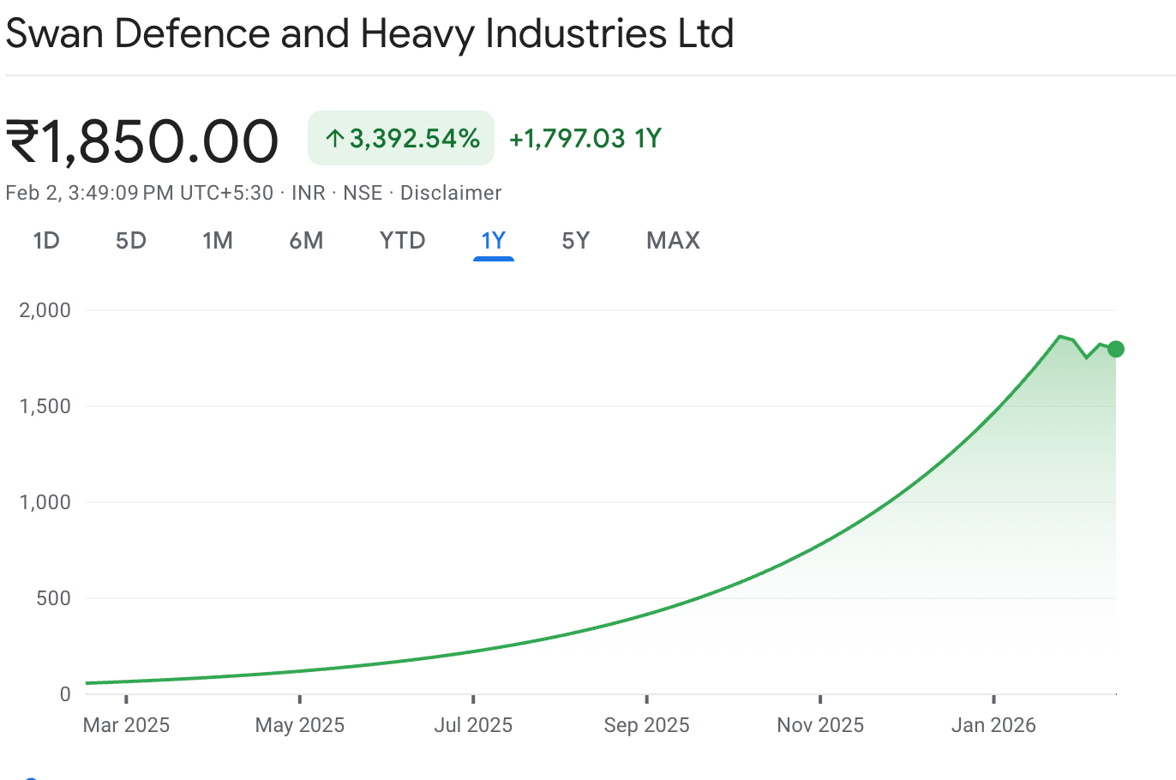Image resolution: width=1176 pixels, height=780 pixels.
Task: Click the May 2025 axis label
Action: (300, 725)
